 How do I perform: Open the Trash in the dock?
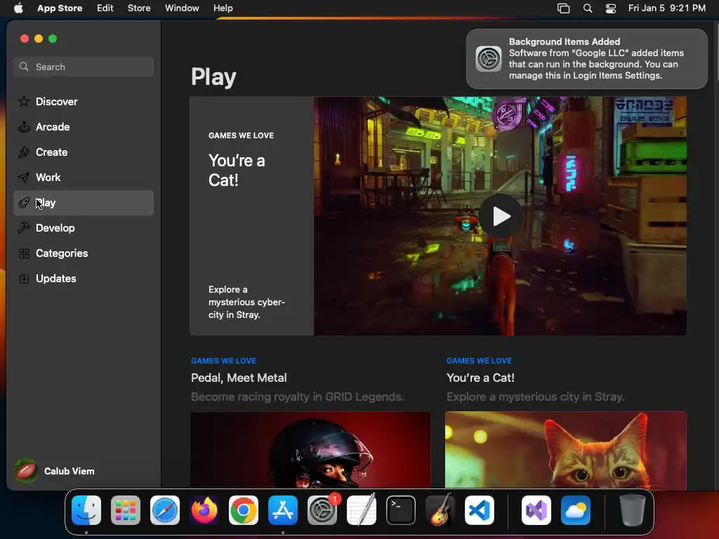tap(633, 510)
